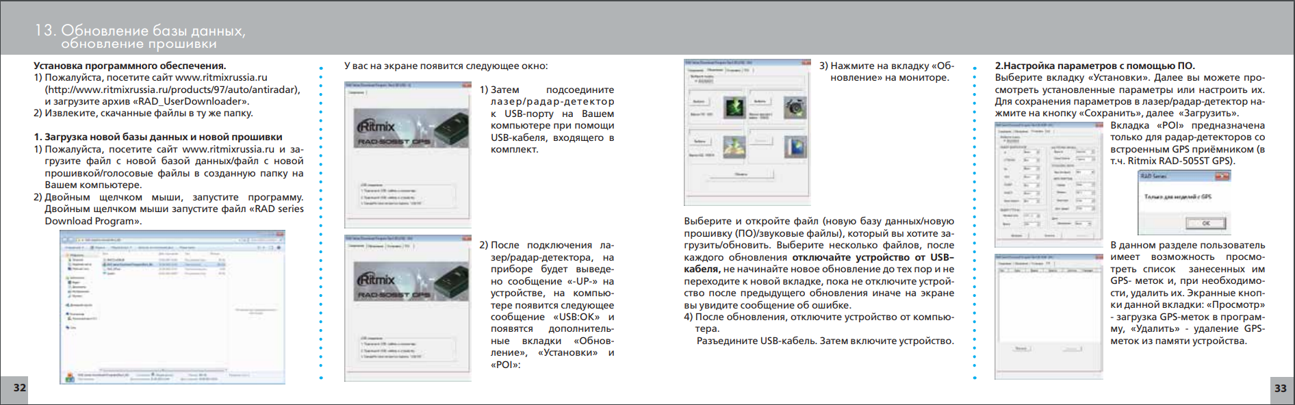Click the green download-arrow icon in the update window
The image size is (1295, 405).
click(734, 107)
